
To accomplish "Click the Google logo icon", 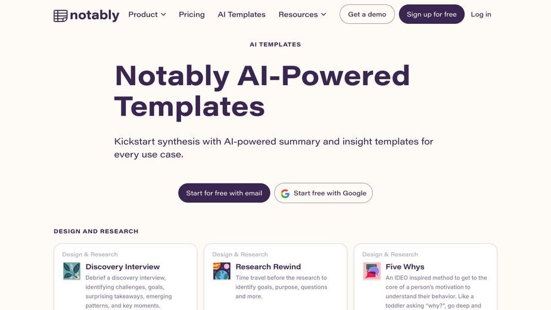I will [285, 193].
